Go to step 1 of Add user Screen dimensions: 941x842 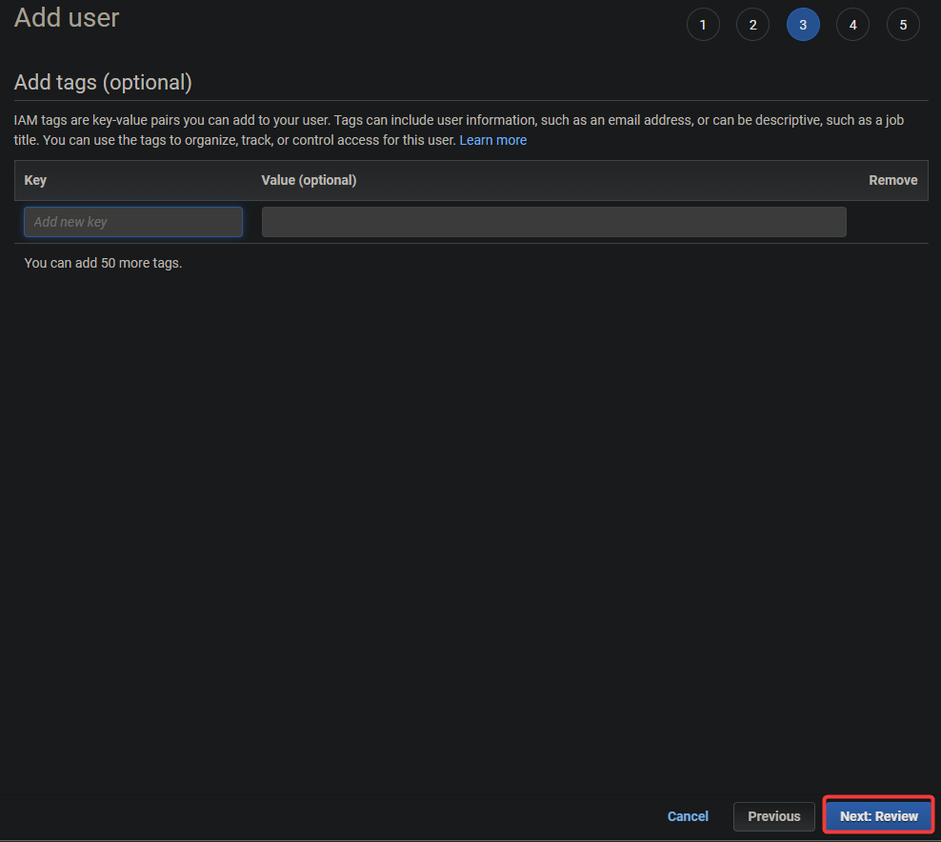pyautogui.click(x=703, y=25)
